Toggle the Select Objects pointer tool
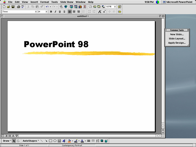This screenshot has width=196, height=147. (14, 141)
